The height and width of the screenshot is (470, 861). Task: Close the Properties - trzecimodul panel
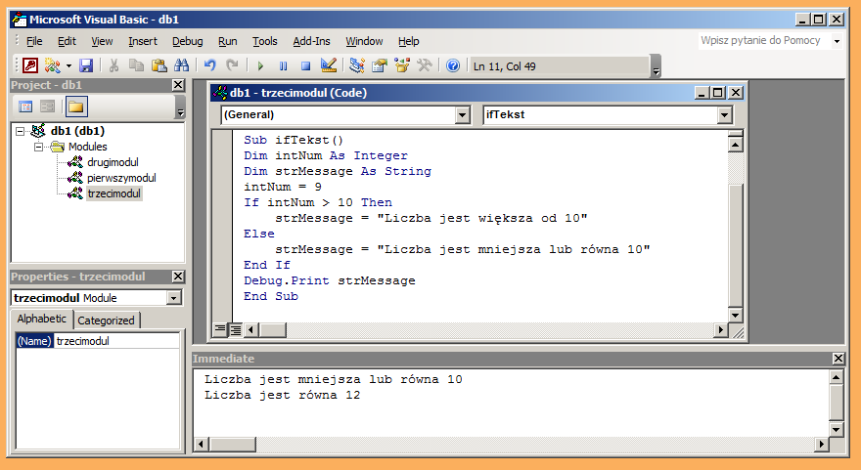(x=178, y=277)
